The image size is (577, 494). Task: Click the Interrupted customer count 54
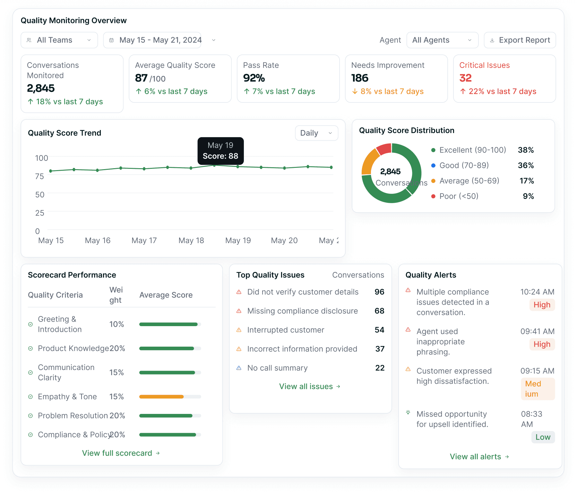(x=379, y=330)
